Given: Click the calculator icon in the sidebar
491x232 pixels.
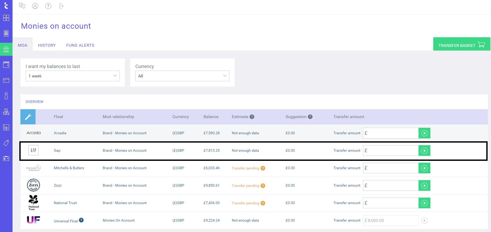Looking at the screenshot, I should tap(6, 33).
